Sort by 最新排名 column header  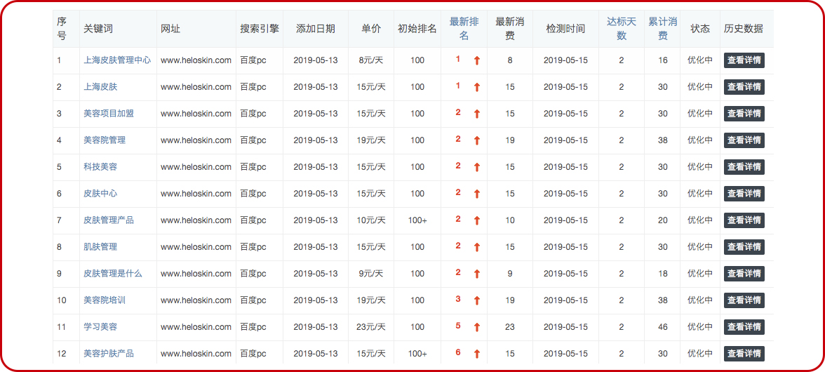[464, 29]
